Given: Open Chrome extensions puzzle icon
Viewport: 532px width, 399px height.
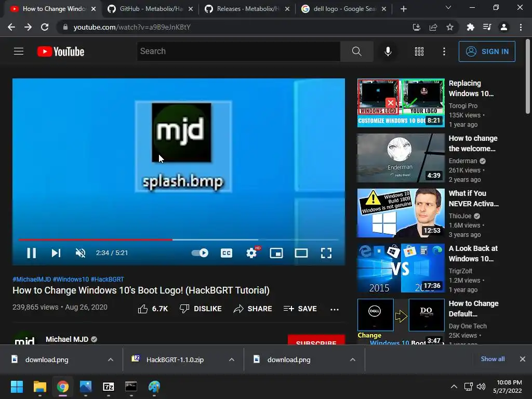Looking at the screenshot, I should (x=470, y=27).
